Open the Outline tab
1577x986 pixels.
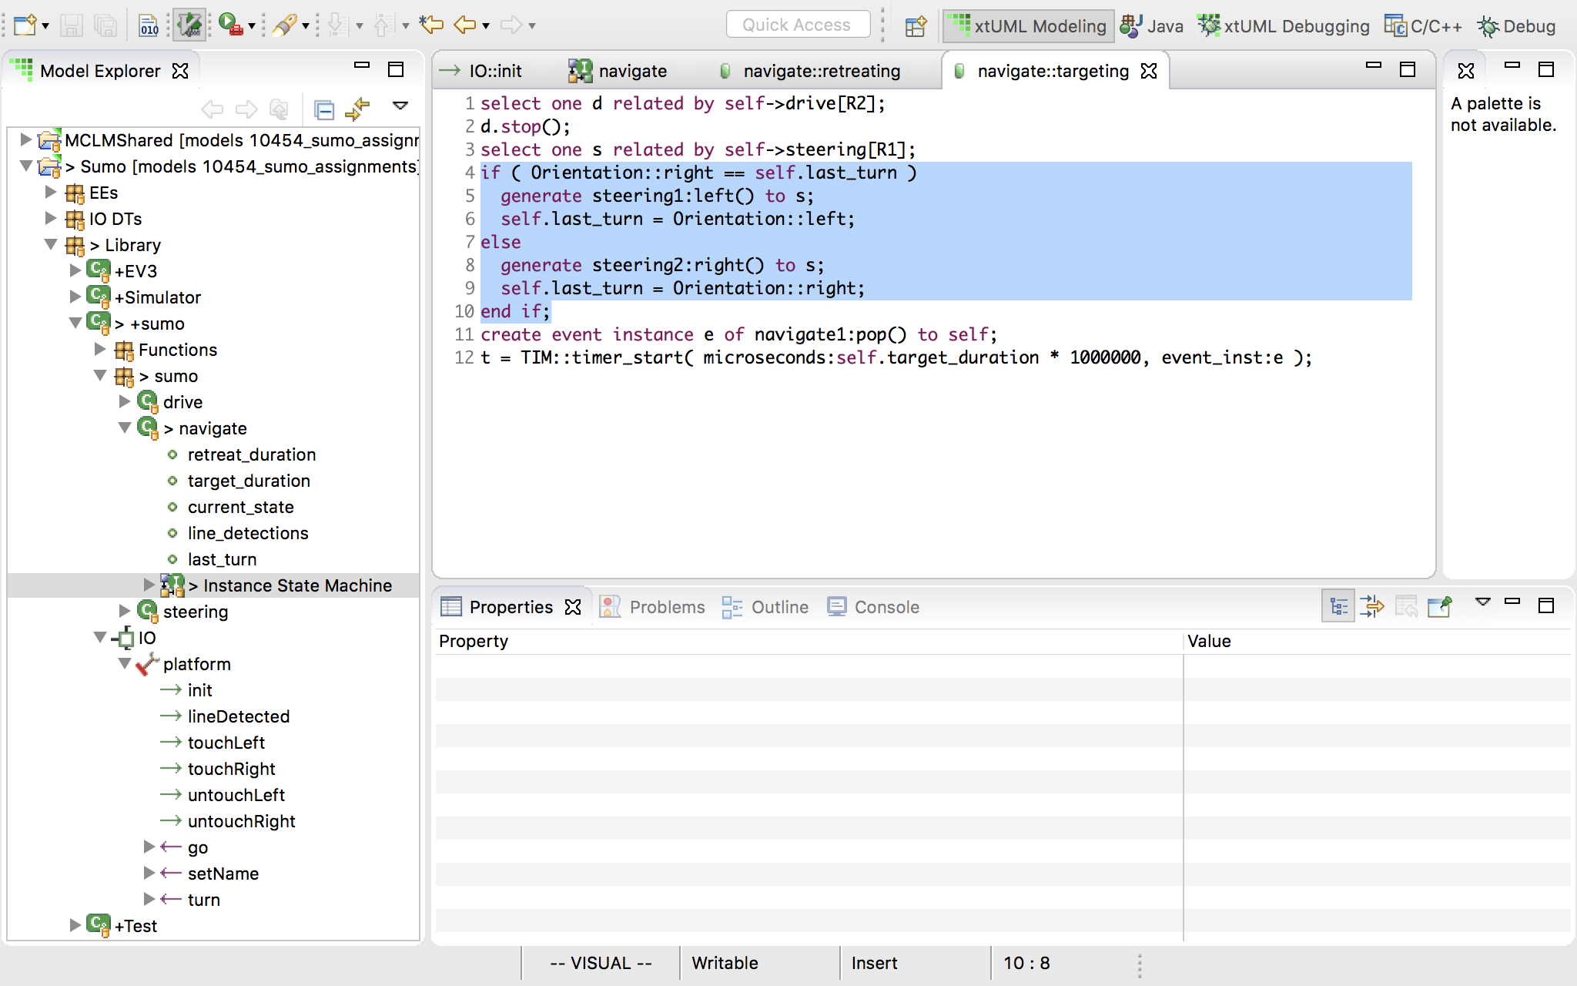[765, 607]
